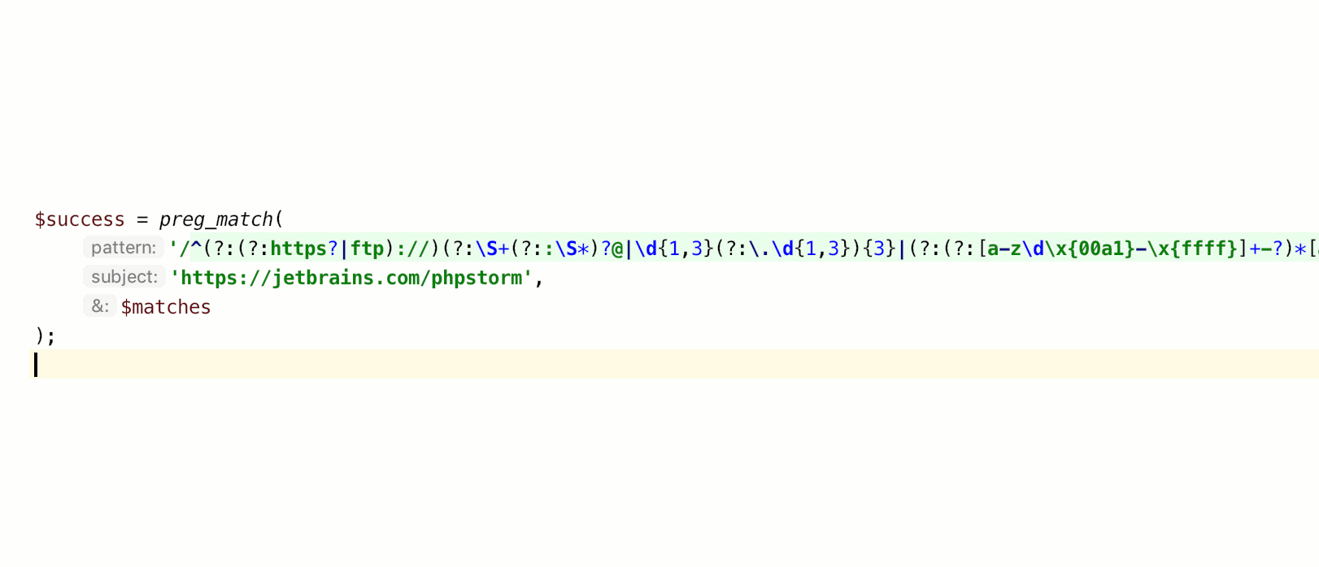Click the a-z range in the character class
This screenshot has height=567, width=1319.
pyautogui.click(x=1004, y=249)
